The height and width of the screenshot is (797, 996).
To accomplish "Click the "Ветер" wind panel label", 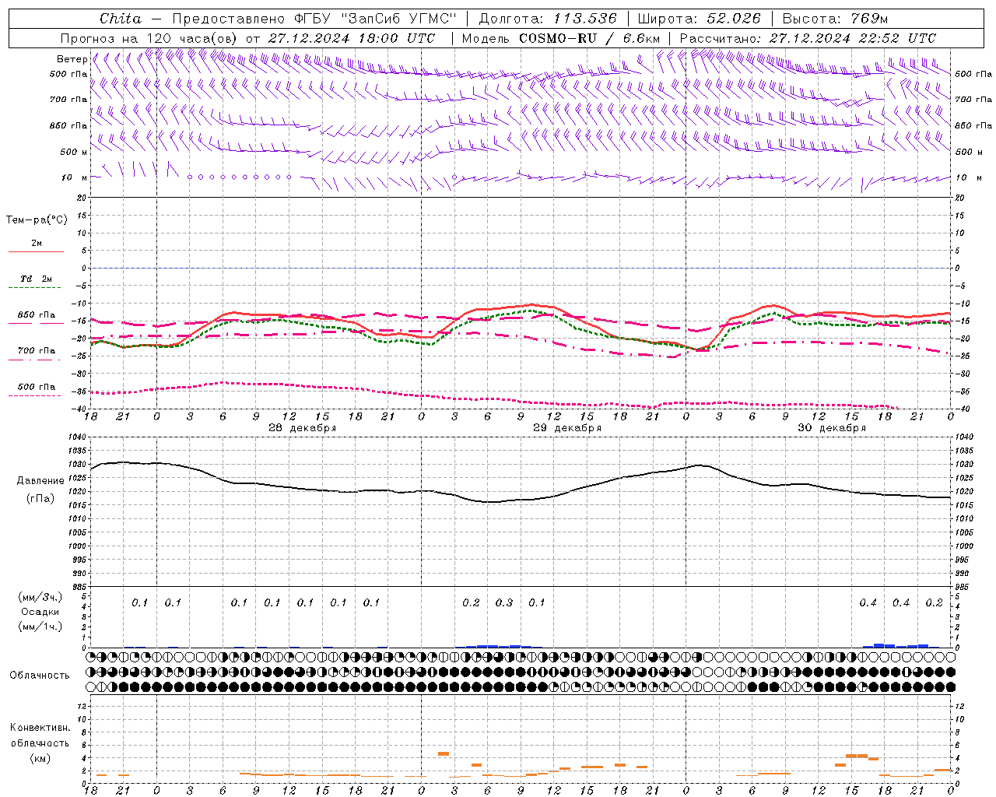I will coord(72,59).
